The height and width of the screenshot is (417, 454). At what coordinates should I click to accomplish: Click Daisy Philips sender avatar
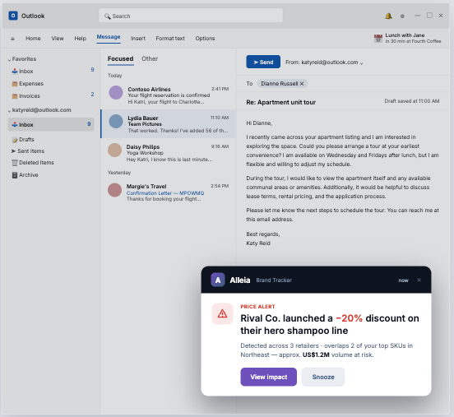pos(114,150)
